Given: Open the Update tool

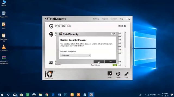Looking at the screenshot, I should [x=118, y=75].
